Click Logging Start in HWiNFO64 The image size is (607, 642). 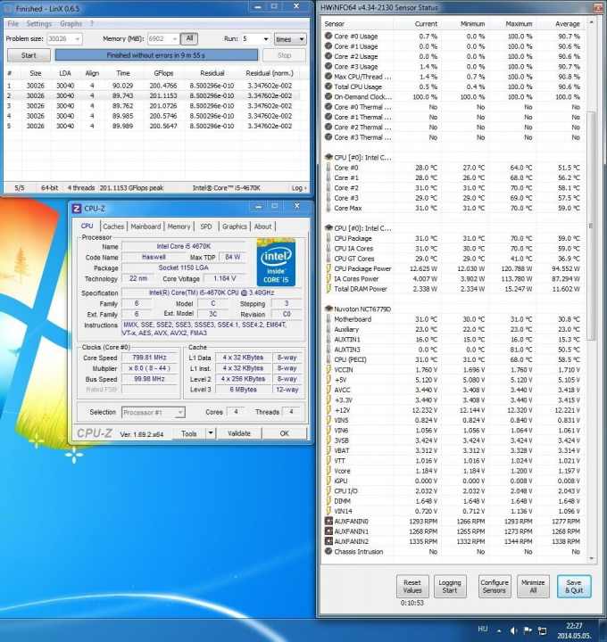point(450,587)
